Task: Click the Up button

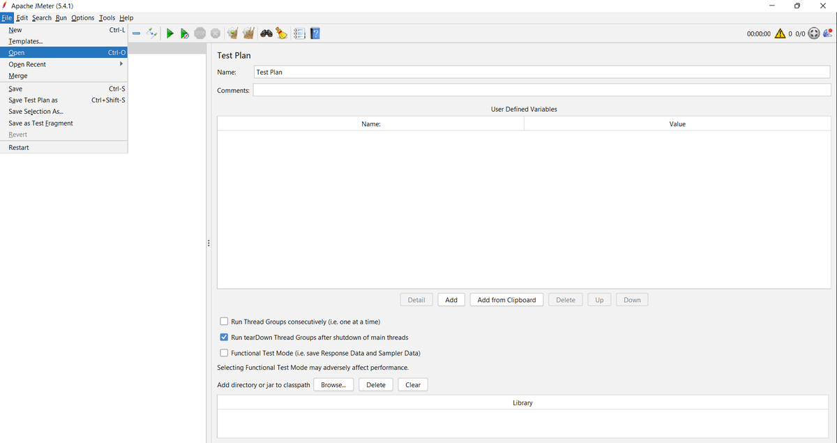Action: 600,299
